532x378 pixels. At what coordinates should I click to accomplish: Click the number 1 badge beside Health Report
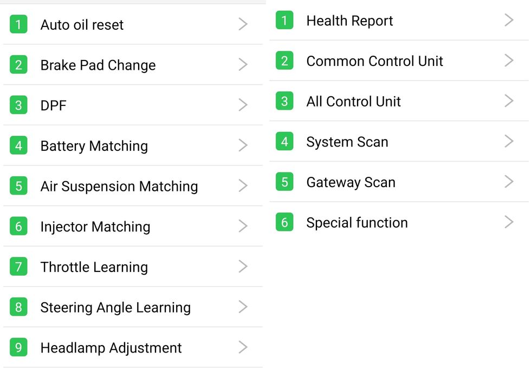point(284,21)
